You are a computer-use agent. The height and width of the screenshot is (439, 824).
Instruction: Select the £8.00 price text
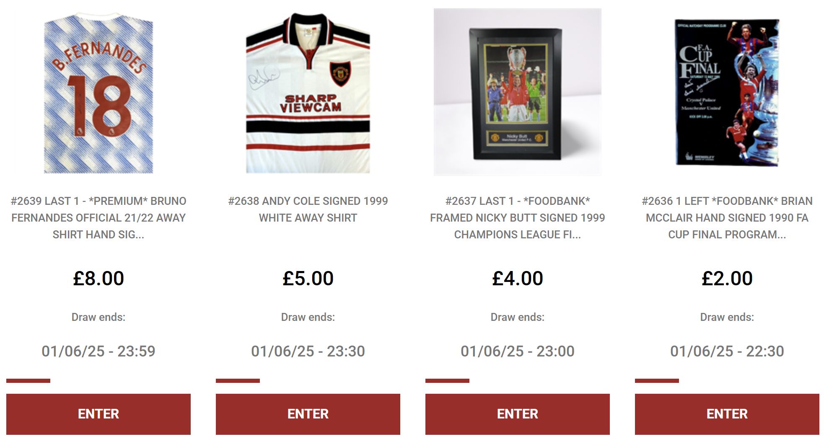tap(98, 279)
